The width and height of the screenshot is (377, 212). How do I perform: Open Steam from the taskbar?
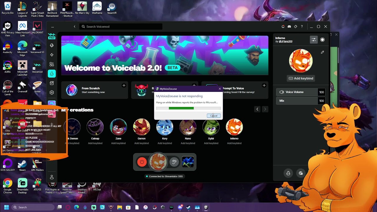[188, 207]
